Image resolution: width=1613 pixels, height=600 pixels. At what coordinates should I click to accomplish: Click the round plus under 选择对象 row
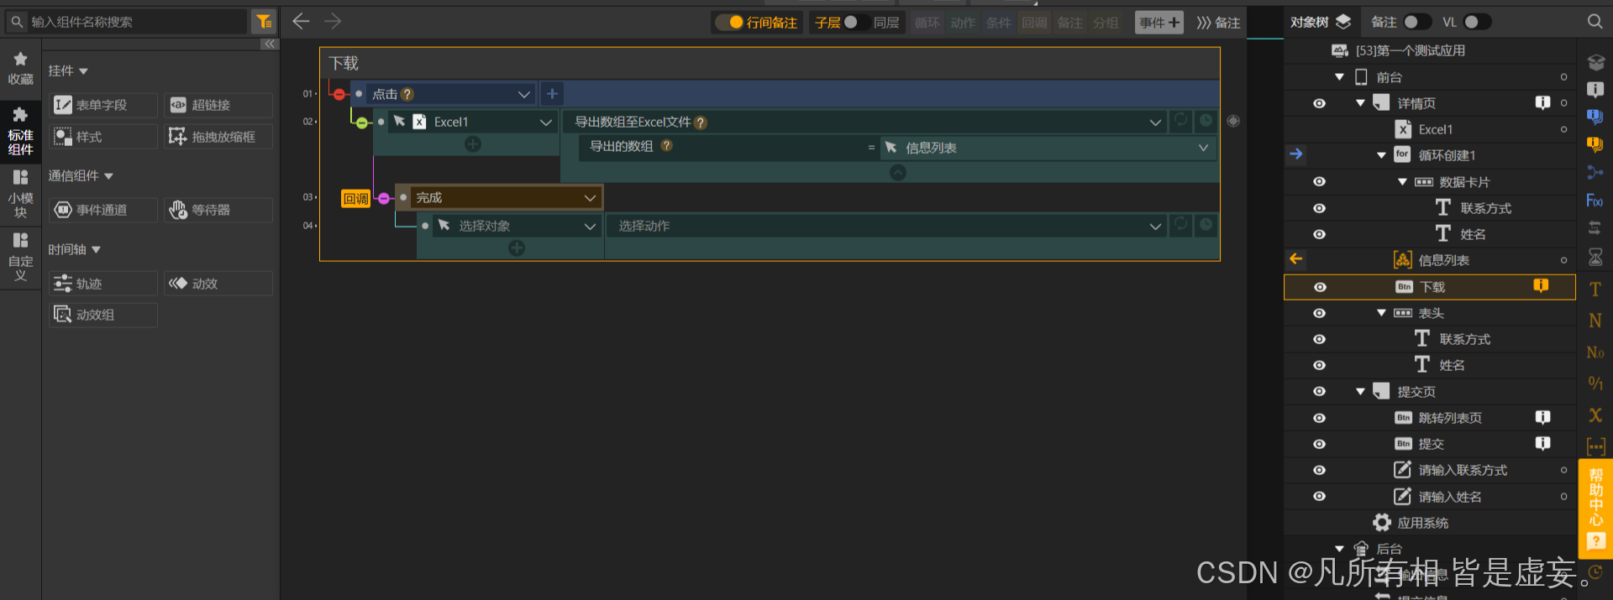click(517, 248)
